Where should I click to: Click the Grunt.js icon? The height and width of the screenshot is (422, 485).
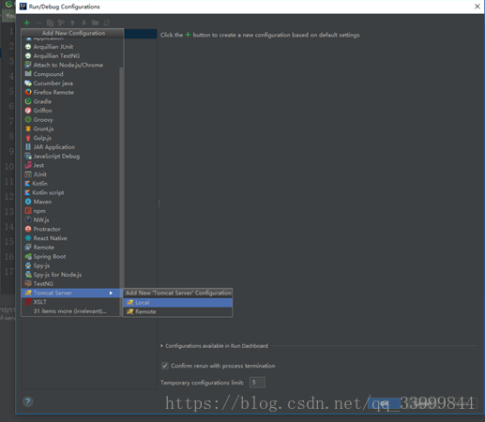click(28, 128)
